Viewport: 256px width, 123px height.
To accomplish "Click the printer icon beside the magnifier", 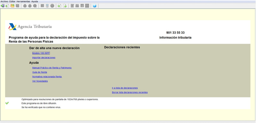I will coord(30,6).
